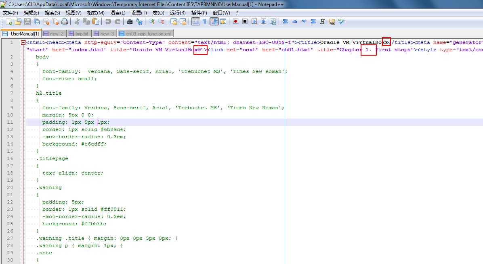Play recorded macro with playback button
483x264 pixels.
pyautogui.click(x=254, y=21)
